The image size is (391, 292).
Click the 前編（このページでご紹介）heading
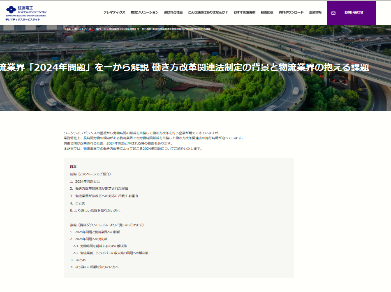click(x=90, y=174)
